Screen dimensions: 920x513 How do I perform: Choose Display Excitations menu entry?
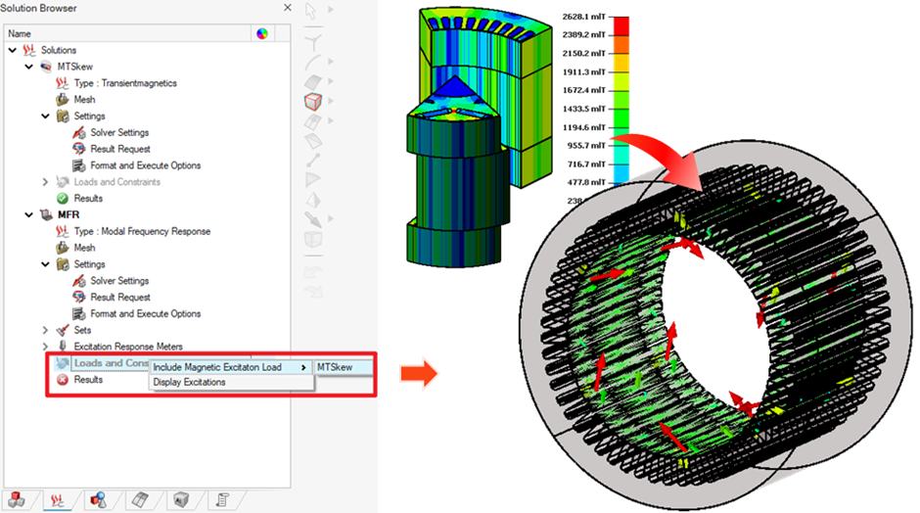pos(231,382)
